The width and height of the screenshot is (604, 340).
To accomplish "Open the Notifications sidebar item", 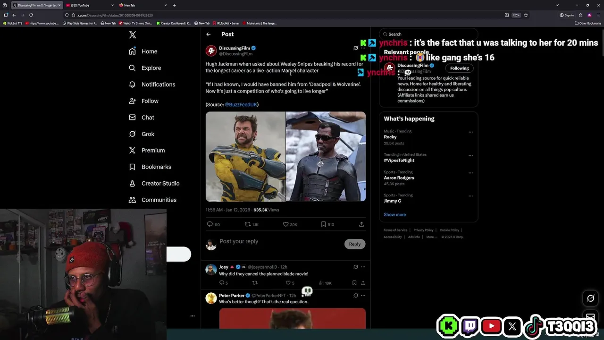I will [152, 85].
